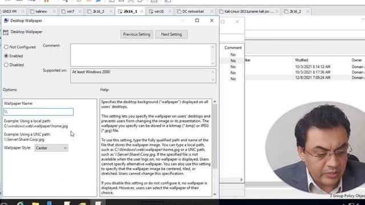Image resolution: width=365 pixels, height=205 pixels.
Task: Close the kalinew tab with its X
Action: point(54,11)
